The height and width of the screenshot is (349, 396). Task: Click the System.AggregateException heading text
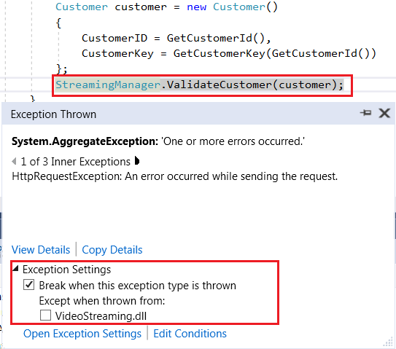pyautogui.click(x=85, y=141)
